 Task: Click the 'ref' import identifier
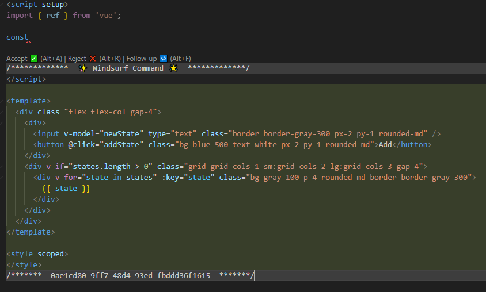[x=52, y=16]
